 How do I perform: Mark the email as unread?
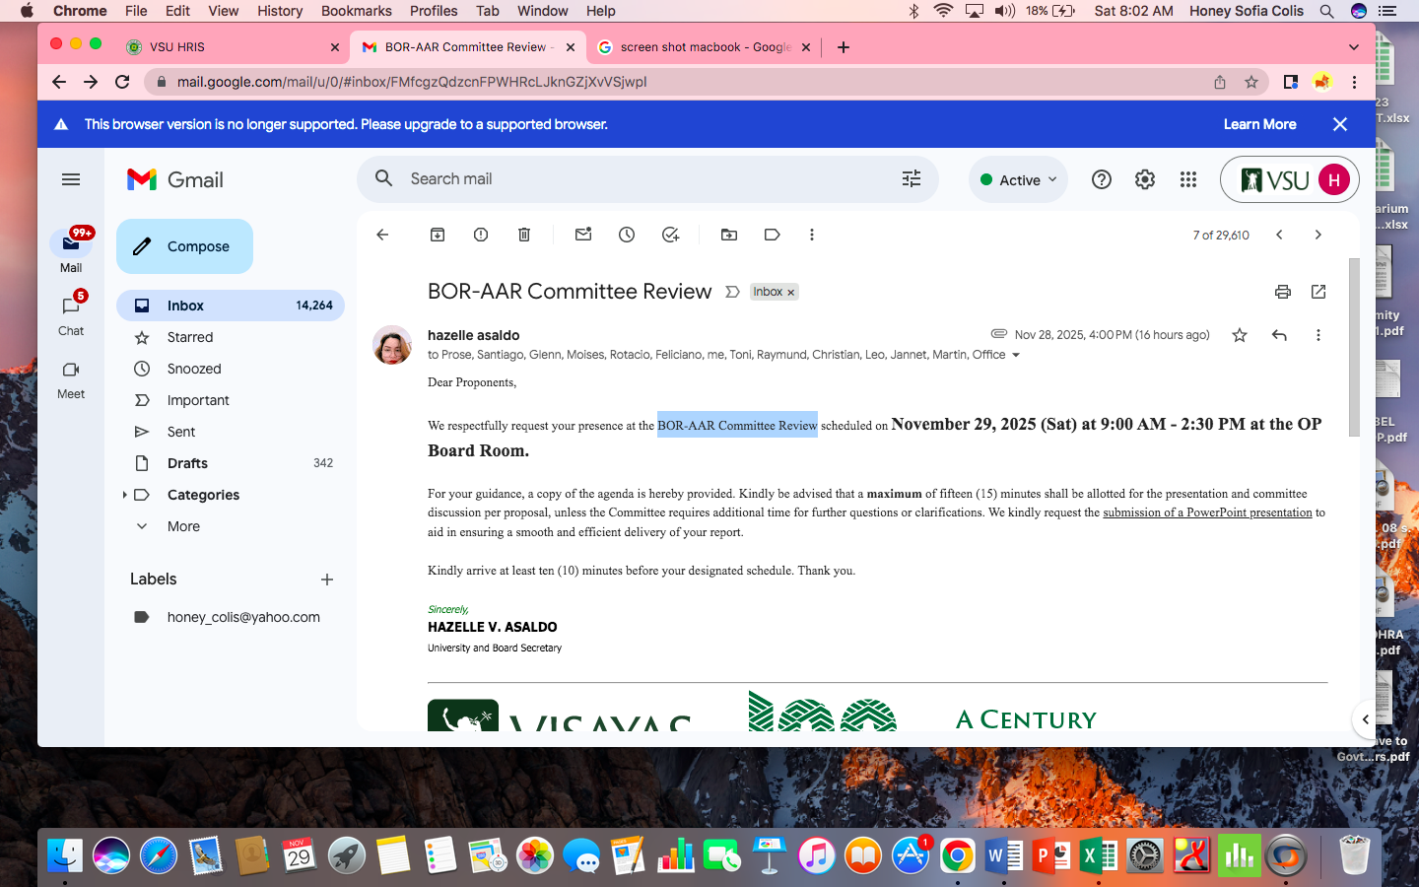[583, 235]
